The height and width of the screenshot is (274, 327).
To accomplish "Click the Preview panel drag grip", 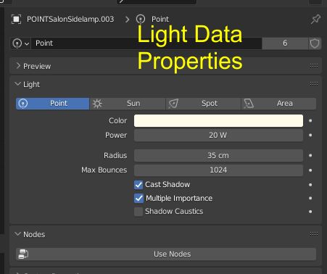I will coord(314,66).
